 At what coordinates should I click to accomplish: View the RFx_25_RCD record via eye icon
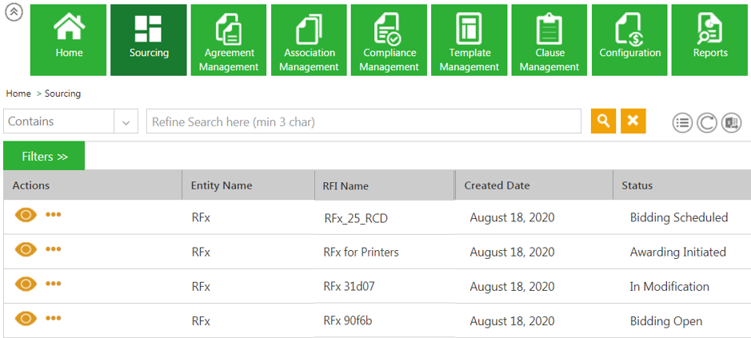tap(26, 215)
